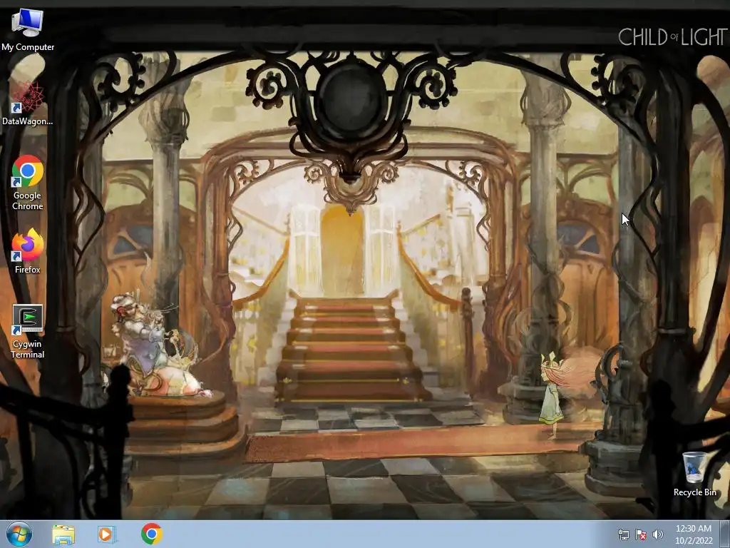This screenshot has height=548, width=730.
Task: Open the volume speaker tray icon
Action: pyautogui.click(x=657, y=534)
